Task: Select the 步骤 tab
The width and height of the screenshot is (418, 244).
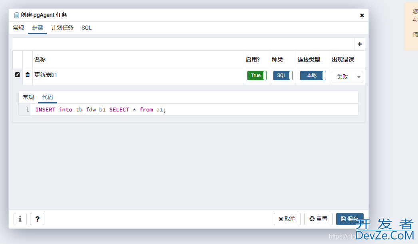Action: click(x=38, y=28)
